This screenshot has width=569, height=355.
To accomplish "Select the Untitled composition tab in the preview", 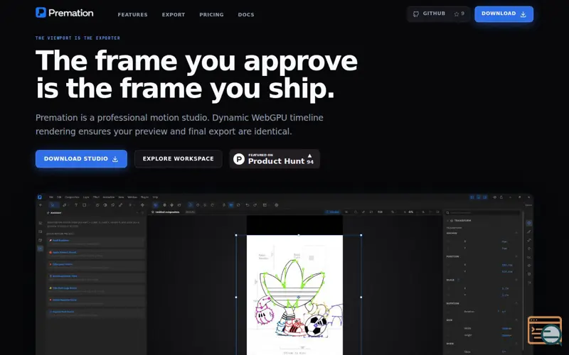I will pos(166,212).
